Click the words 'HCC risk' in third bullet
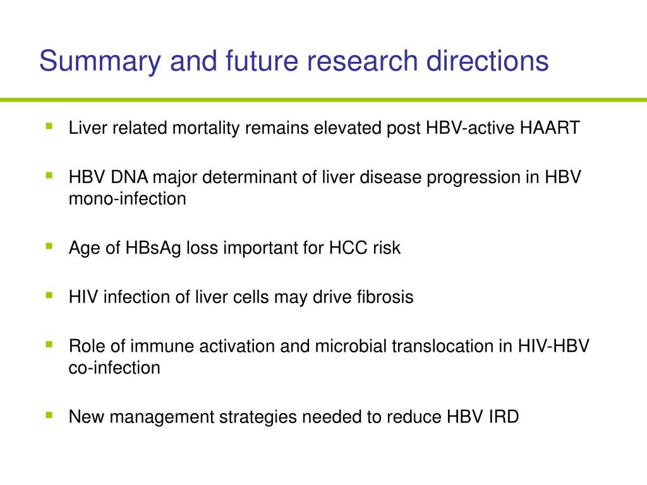 [365, 248]
